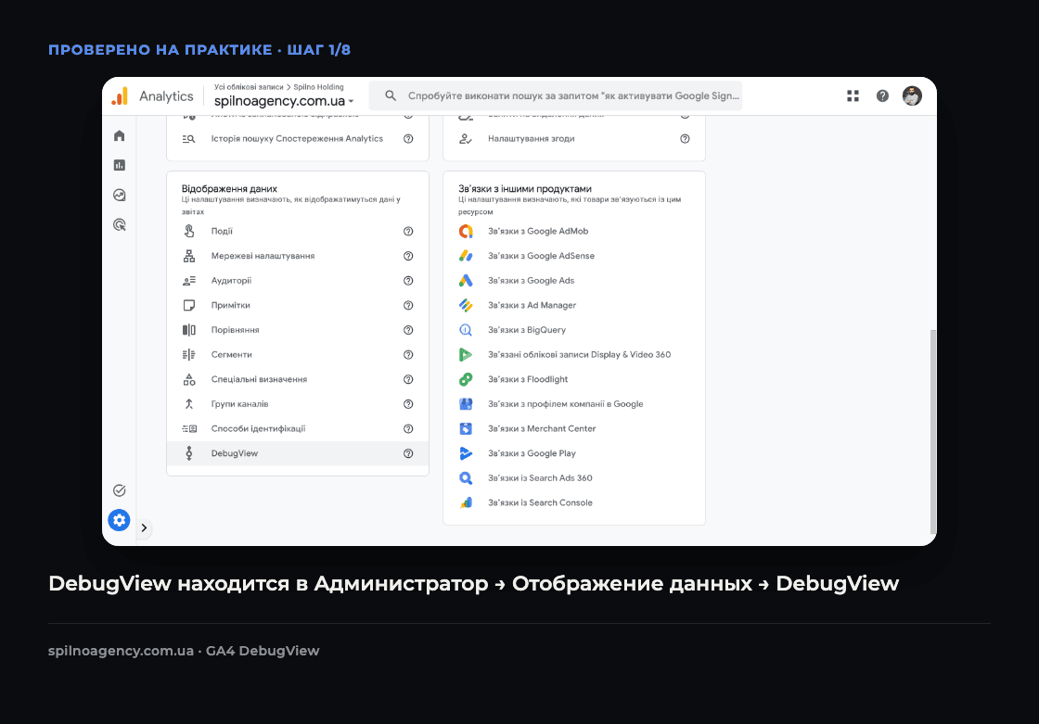Click the BigQuery icon
The width and height of the screenshot is (1039, 724).
(x=466, y=330)
